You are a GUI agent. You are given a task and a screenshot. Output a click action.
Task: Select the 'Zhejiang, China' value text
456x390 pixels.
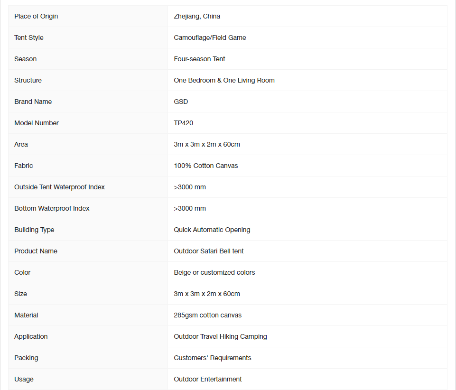pos(197,16)
